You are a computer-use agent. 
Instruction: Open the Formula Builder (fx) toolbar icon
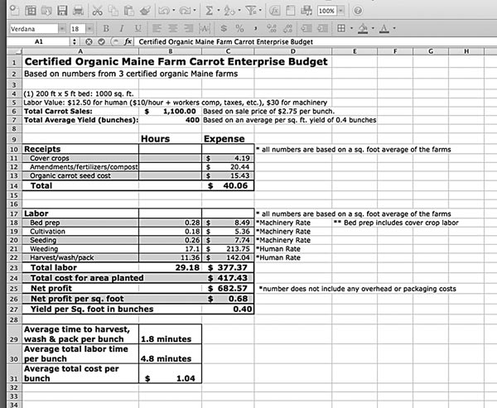(x=274, y=11)
